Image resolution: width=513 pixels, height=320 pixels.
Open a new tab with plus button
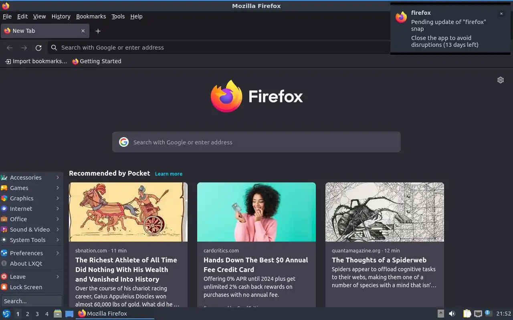[98, 31]
